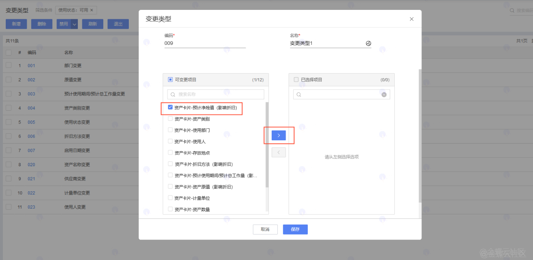Toggle the 可变更项目 select-all checkbox
This screenshot has width=533, height=260.
pos(170,80)
